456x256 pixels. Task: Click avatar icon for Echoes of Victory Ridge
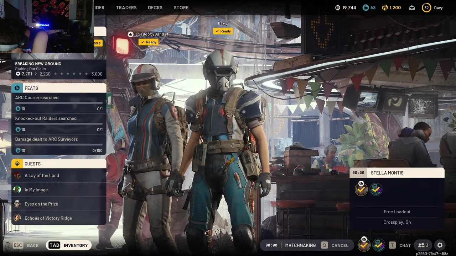[17, 218]
